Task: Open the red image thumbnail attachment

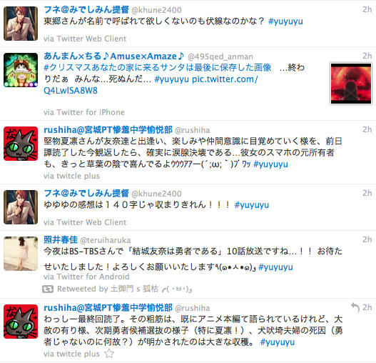Action: point(351,84)
